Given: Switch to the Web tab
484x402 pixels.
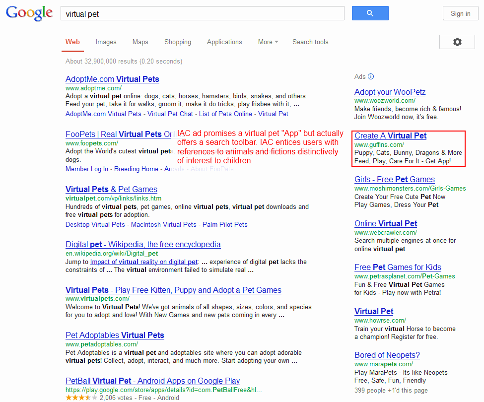Looking at the screenshot, I should click(x=72, y=42).
